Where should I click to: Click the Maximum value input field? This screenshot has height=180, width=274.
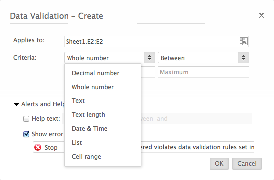pos(204,72)
